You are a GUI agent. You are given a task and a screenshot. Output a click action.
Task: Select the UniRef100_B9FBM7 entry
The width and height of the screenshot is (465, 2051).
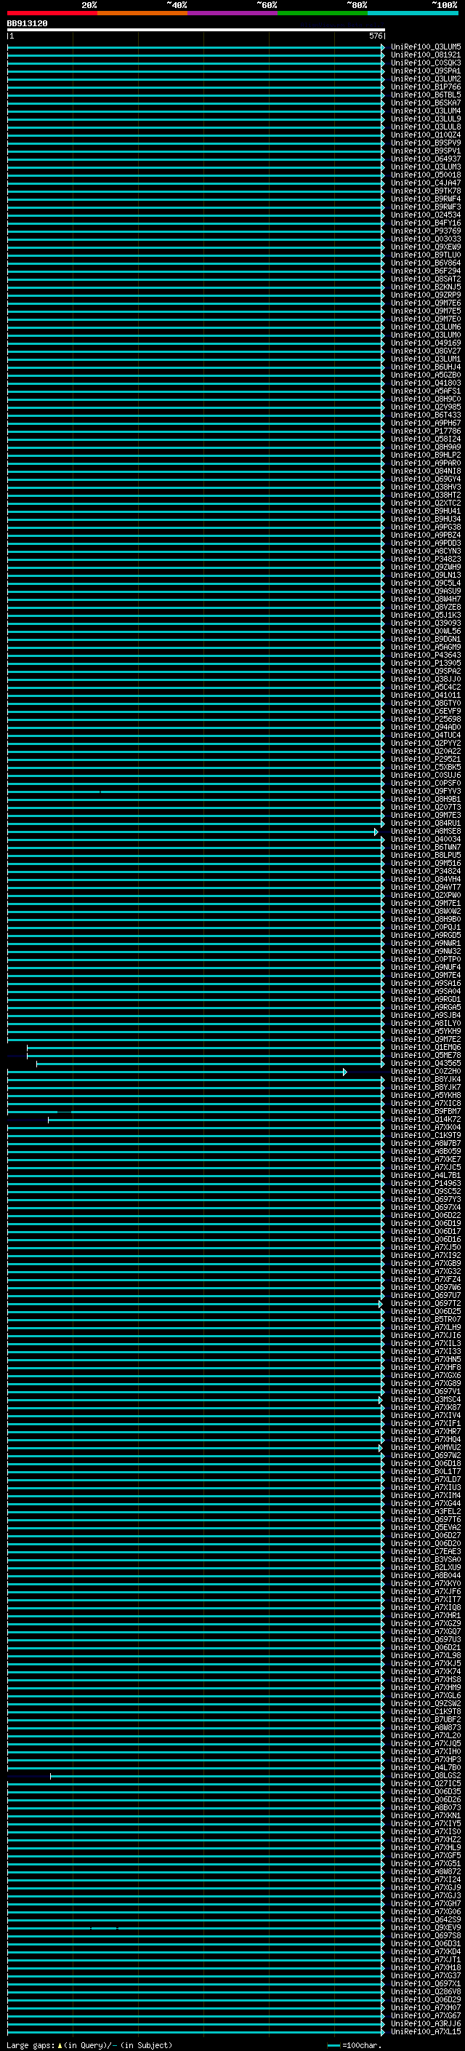[x=426, y=1112]
